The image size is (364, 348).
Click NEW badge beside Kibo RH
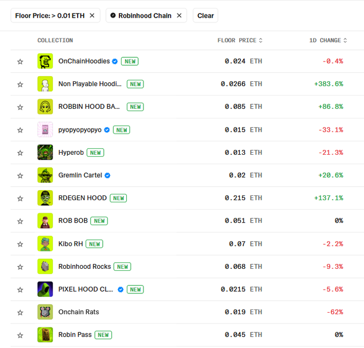pyautogui.click(x=94, y=244)
